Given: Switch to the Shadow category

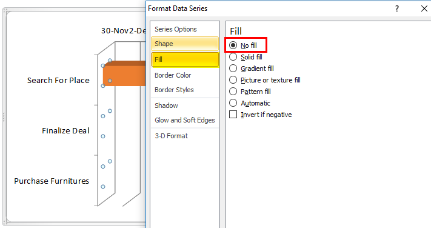Looking at the screenshot, I should (x=185, y=106).
